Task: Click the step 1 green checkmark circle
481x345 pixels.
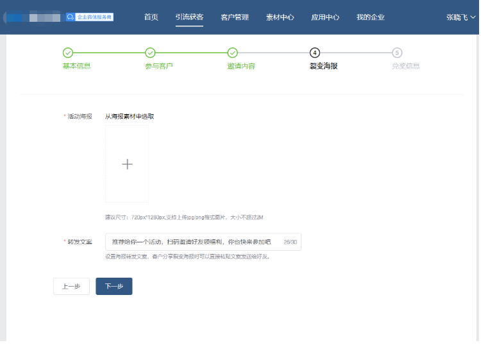Action: [x=68, y=53]
